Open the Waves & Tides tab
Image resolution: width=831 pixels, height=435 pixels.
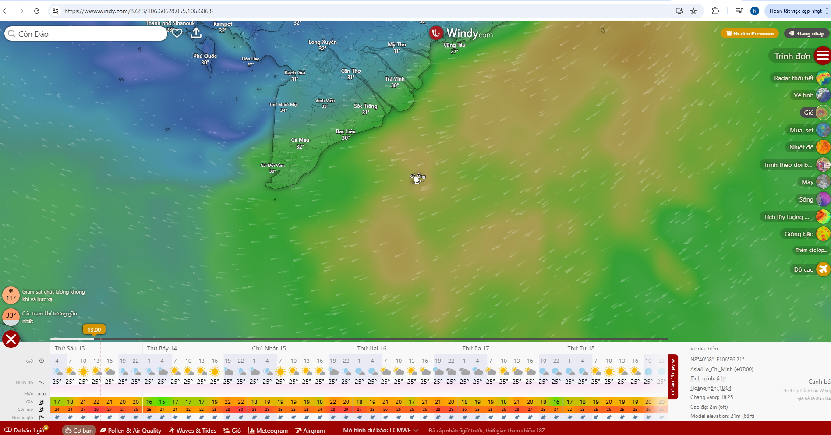(192, 430)
